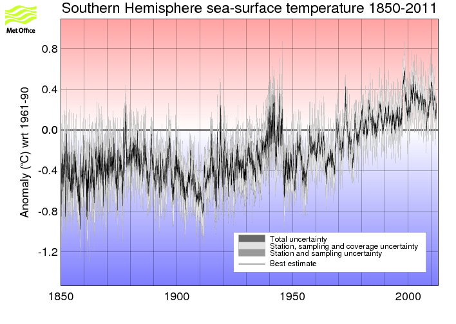Click the 0.0 y-axis tick label
This screenshot has width=456, height=324.
click(x=50, y=130)
